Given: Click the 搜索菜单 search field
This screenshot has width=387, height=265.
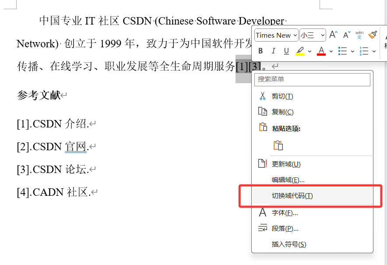Looking at the screenshot, I should pos(312,79).
